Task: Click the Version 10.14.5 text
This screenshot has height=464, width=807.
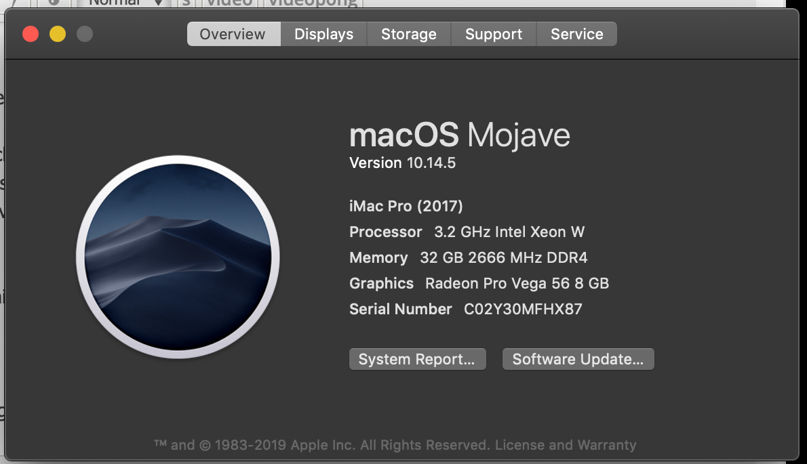Action: 402,163
